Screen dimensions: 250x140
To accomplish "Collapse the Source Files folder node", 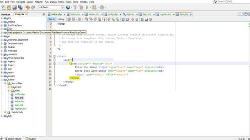I will click(5, 83).
